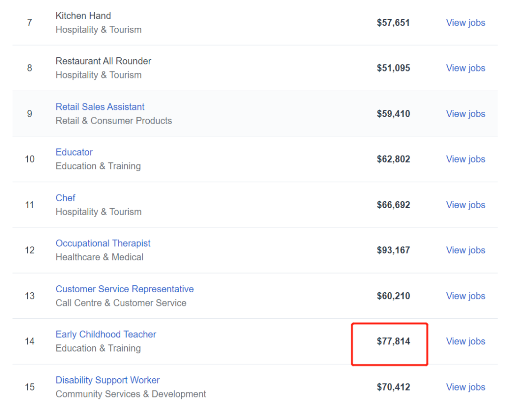Open the Retail Sales Assistant job link
Viewport: 507px width, 406px height.
click(100, 107)
